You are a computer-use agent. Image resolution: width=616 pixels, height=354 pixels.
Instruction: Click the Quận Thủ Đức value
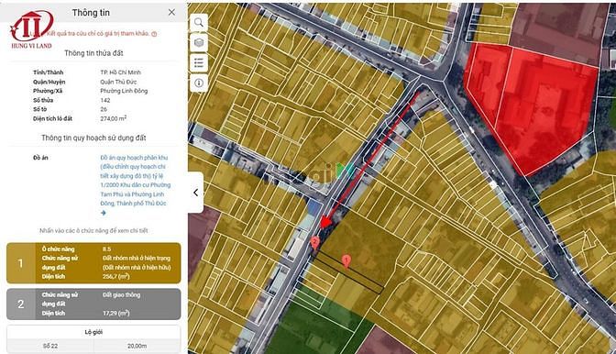pyautogui.click(x=118, y=82)
